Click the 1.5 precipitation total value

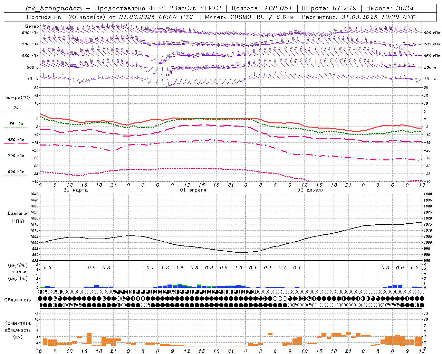point(180,268)
